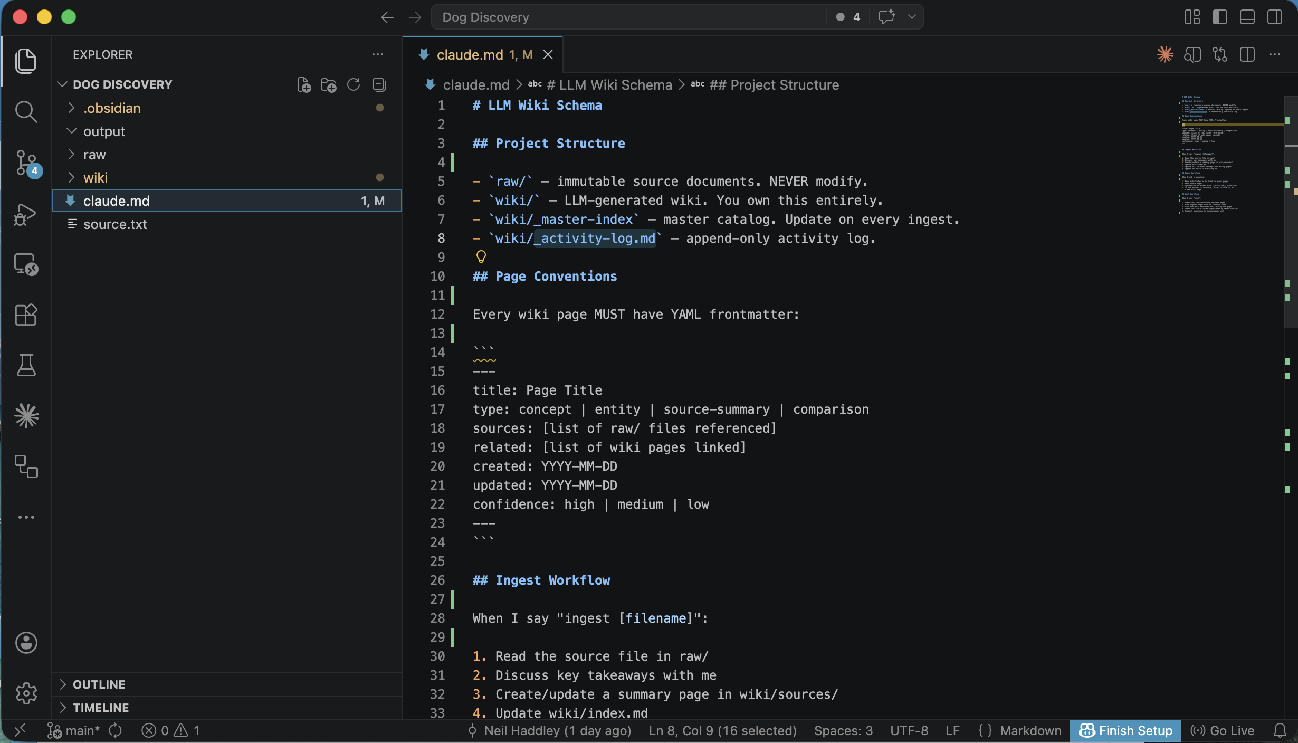The image size is (1298, 743).
Task: Open the Search view
Action: pos(26,111)
